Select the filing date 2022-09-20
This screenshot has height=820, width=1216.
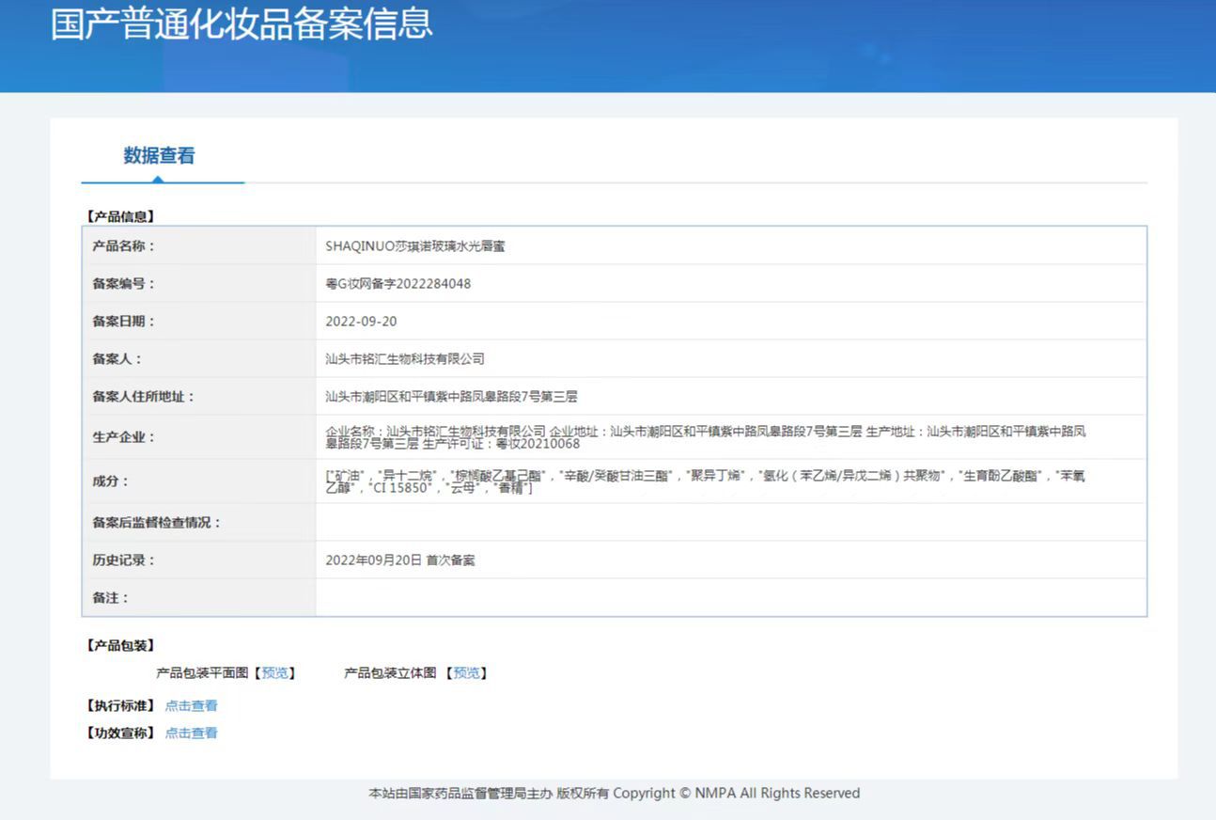click(362, 322)
